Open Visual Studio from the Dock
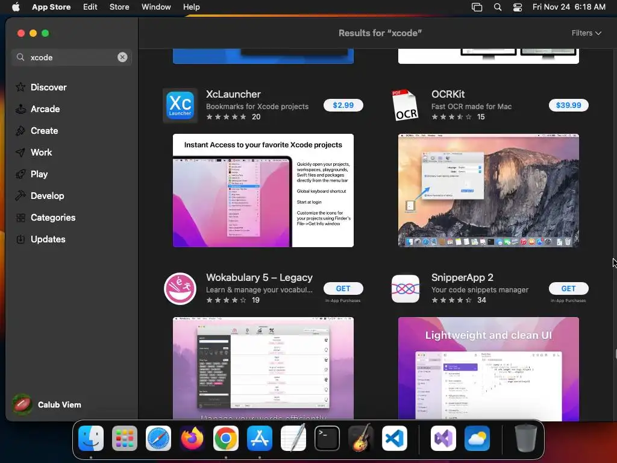 tap(443, 438)
